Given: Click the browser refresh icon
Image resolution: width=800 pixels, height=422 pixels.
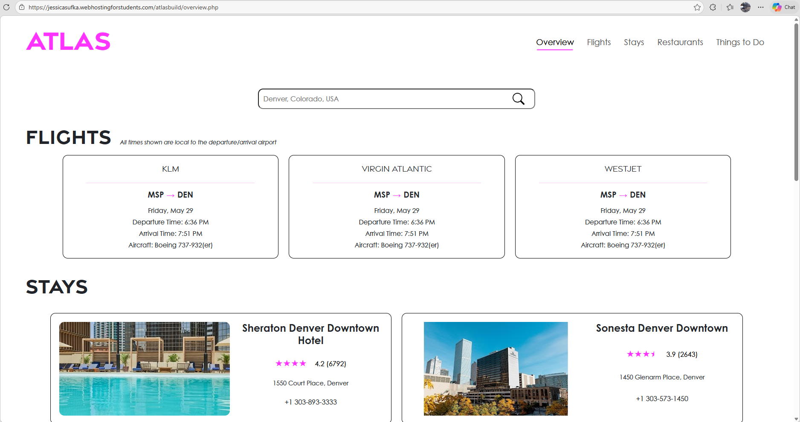Looking at the screenshot, I should click(x=6, y=7).
